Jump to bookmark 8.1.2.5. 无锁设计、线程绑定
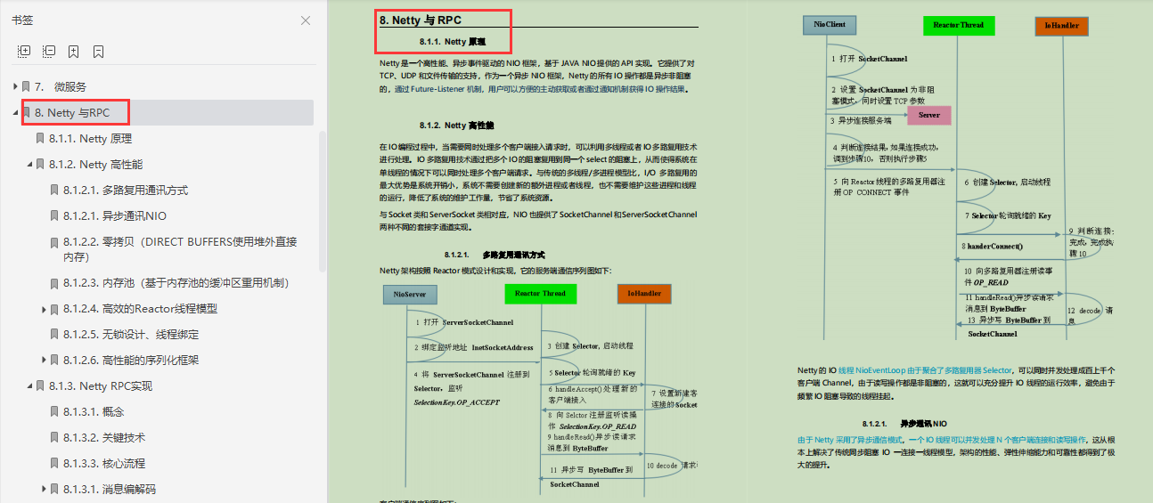 tap(131, 335)
